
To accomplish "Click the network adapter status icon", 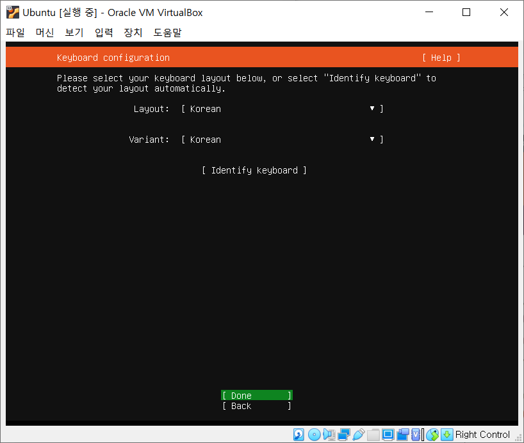I will [343, 434].
